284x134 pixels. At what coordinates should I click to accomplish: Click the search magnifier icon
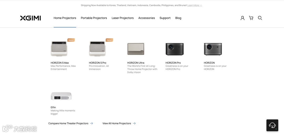260,18
